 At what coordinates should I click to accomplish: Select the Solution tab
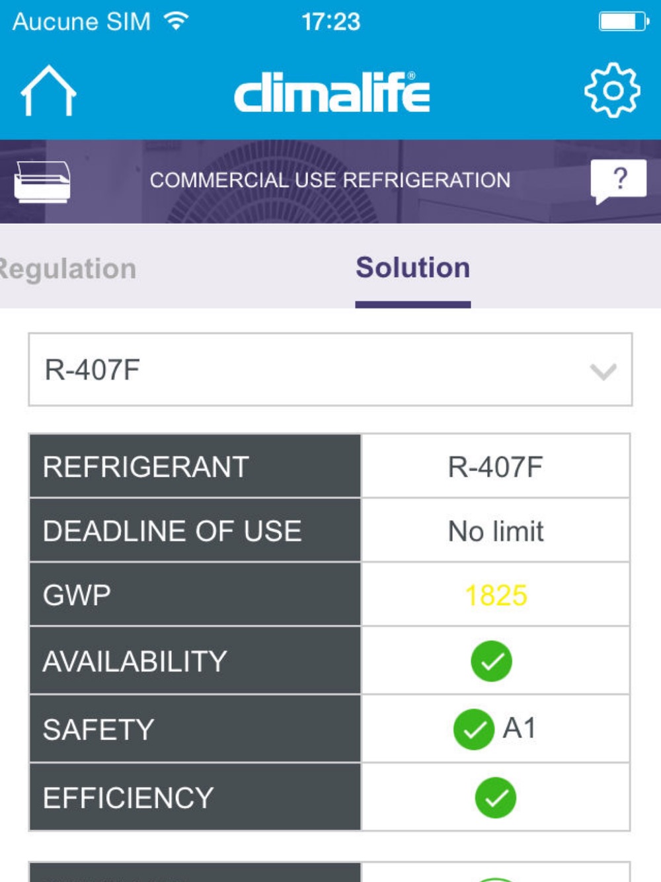(413, 268)
